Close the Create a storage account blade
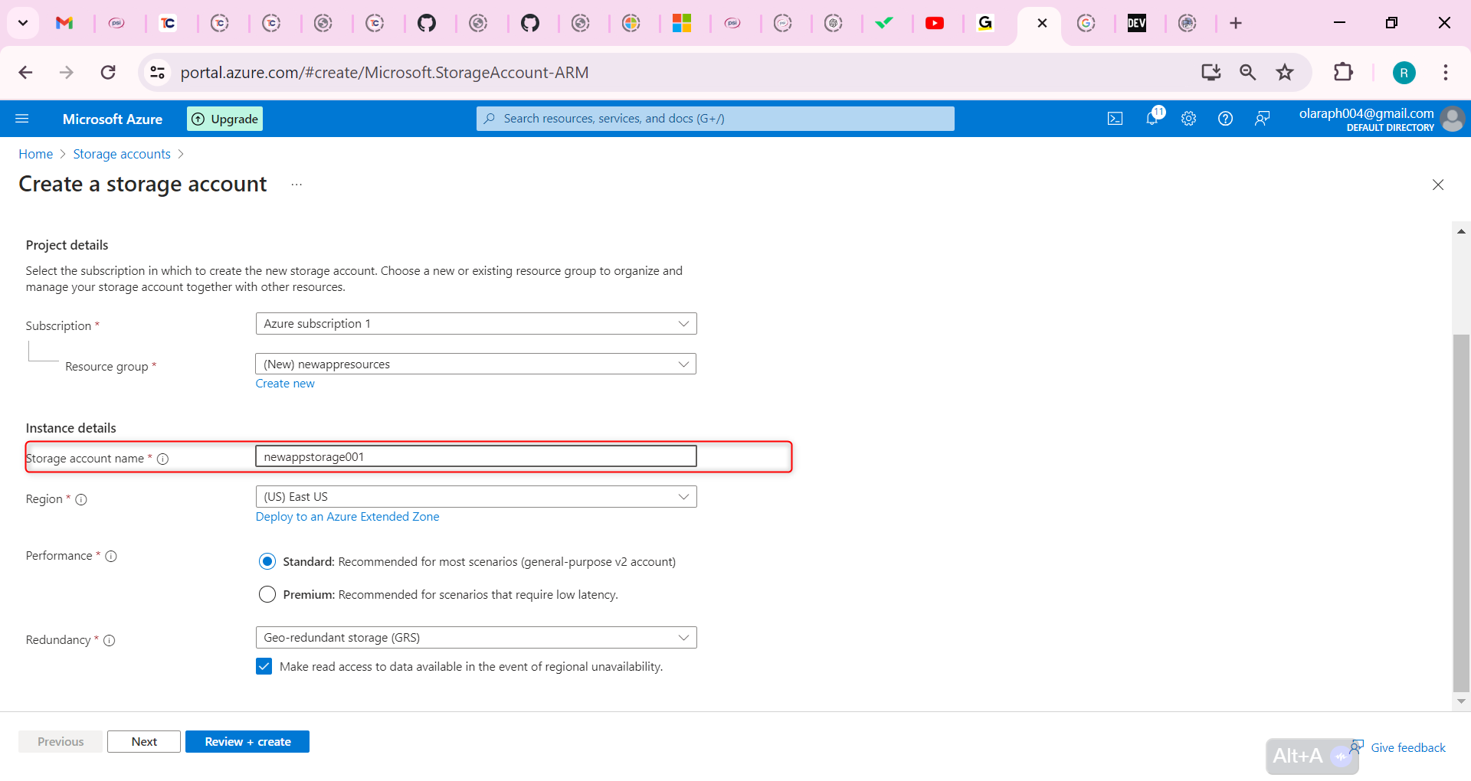The height and width of the screenshot is (781, 1471). click(1438, 185)
